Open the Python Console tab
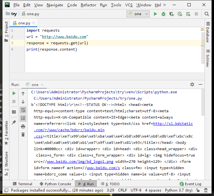 (x=55, y=184)
